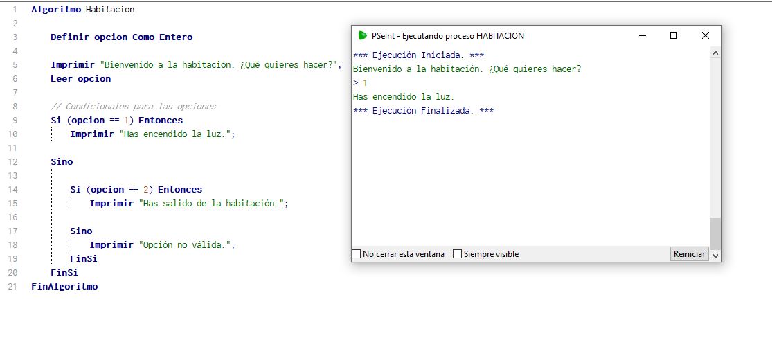This screenshot has height=356, width=772.
Task: Click comment "// Condicionales para las opciones"
Action: click(134, 107)
